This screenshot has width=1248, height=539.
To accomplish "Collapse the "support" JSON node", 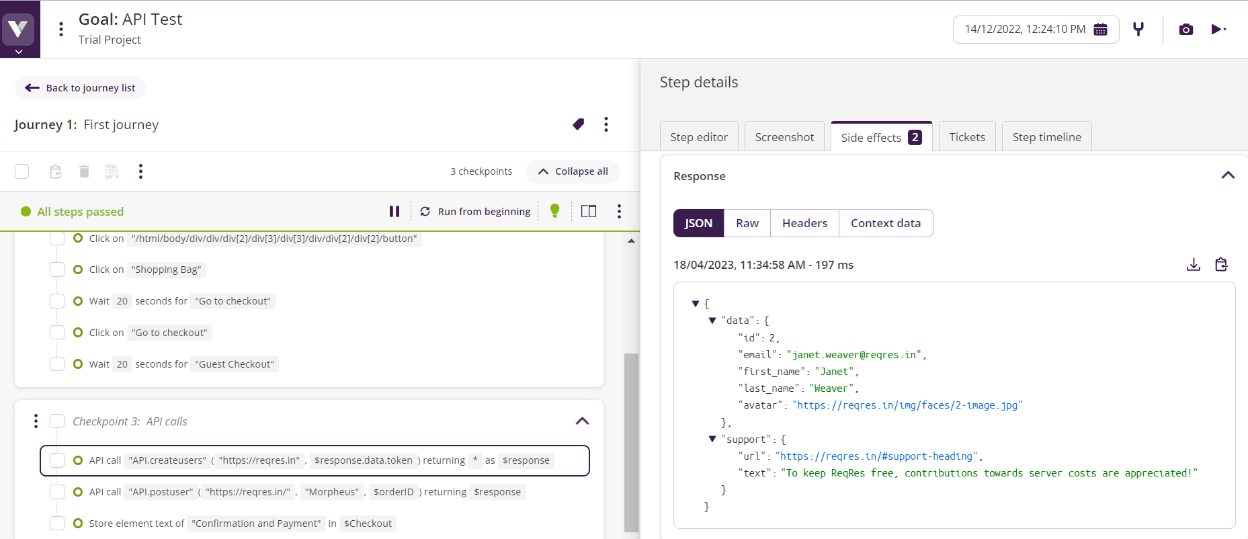I will [x=712, y=440].
